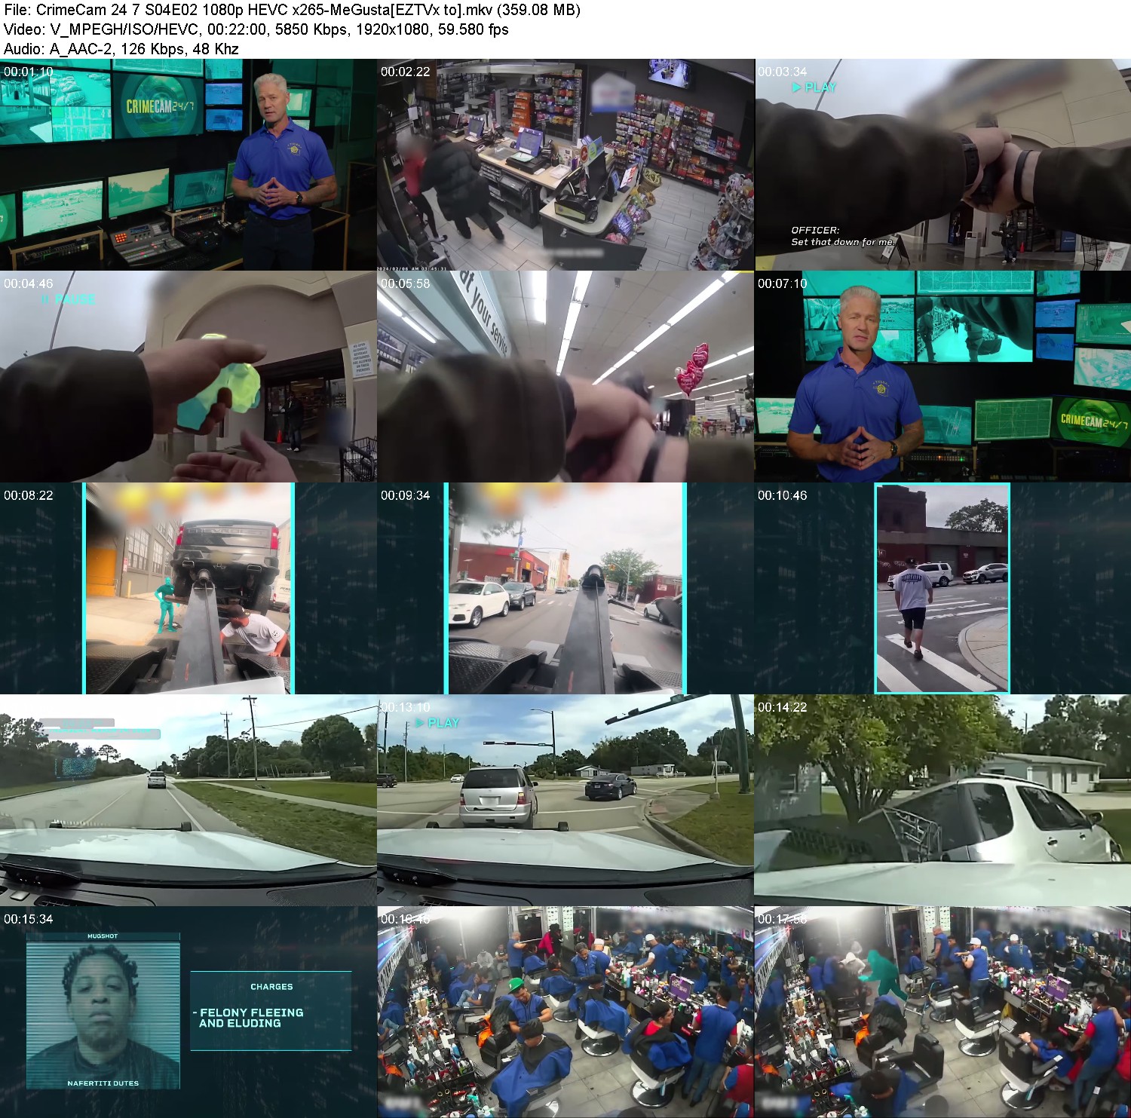Click the 'PLAY' overlay in the 00:03:34 frame
Viewport: 1131px width, 1118px height.
coord(814,87)
